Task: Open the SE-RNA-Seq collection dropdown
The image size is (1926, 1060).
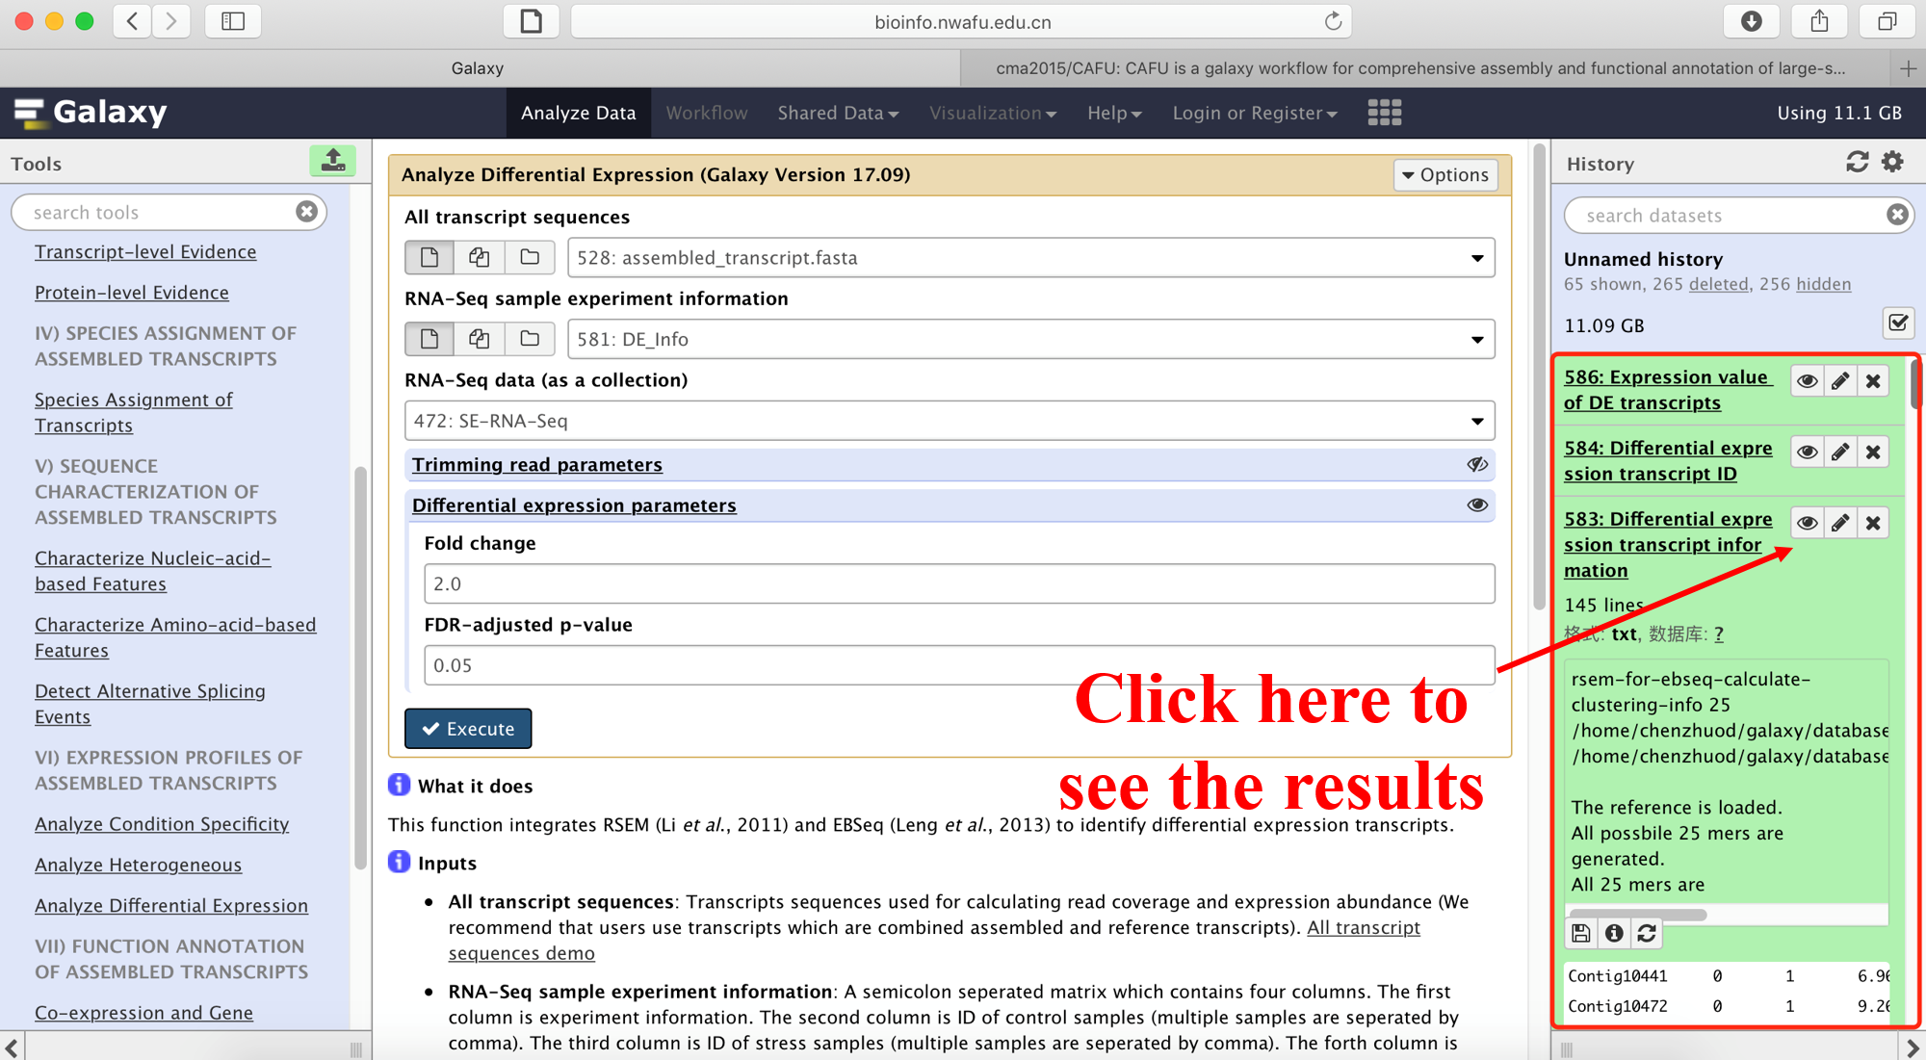Action: click(x=950, y=421)
